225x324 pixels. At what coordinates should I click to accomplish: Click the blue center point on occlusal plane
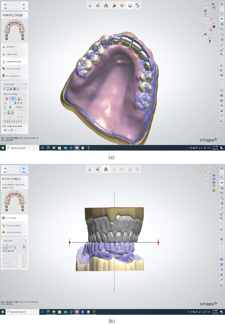(114, 242)
